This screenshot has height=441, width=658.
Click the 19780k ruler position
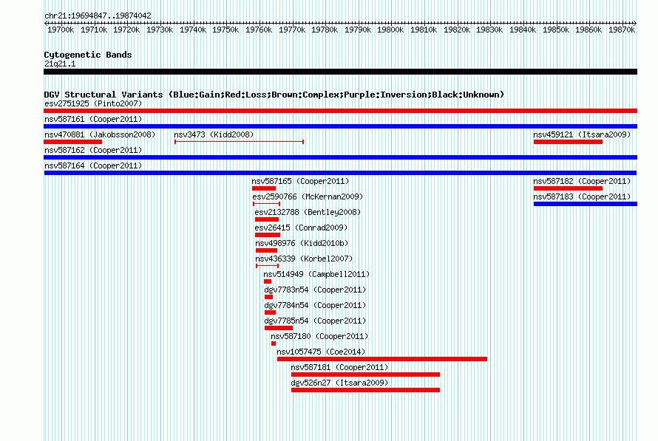click(x=325, y=30)
